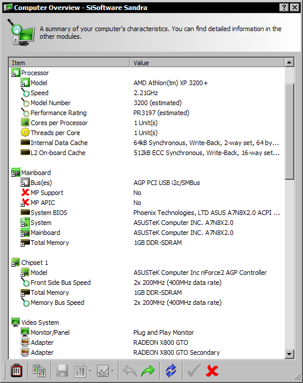Viewport: 303px width, 383px height.
Task: Click the 512kB ECC Synchronous cache value
Action: pos(206,153)
